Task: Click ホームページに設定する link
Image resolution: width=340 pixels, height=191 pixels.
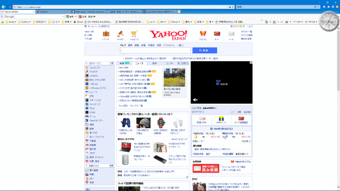Action: point(99,26)
